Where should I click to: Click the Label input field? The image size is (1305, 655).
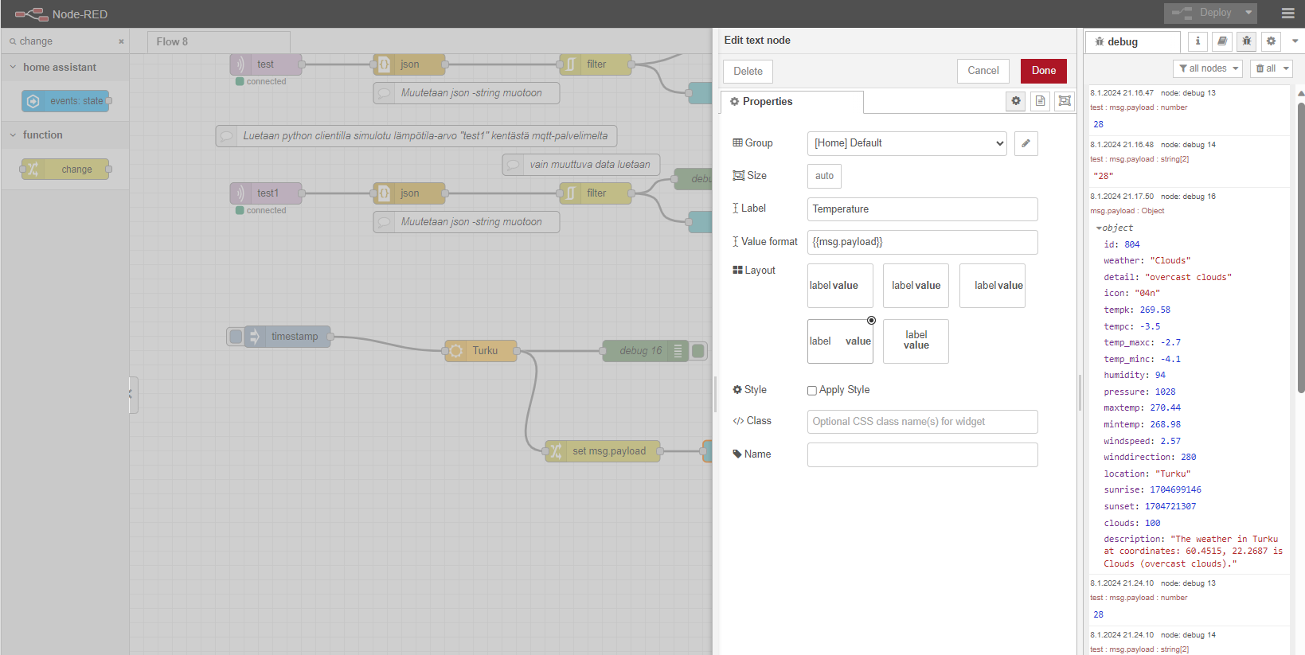pos(922,209)
